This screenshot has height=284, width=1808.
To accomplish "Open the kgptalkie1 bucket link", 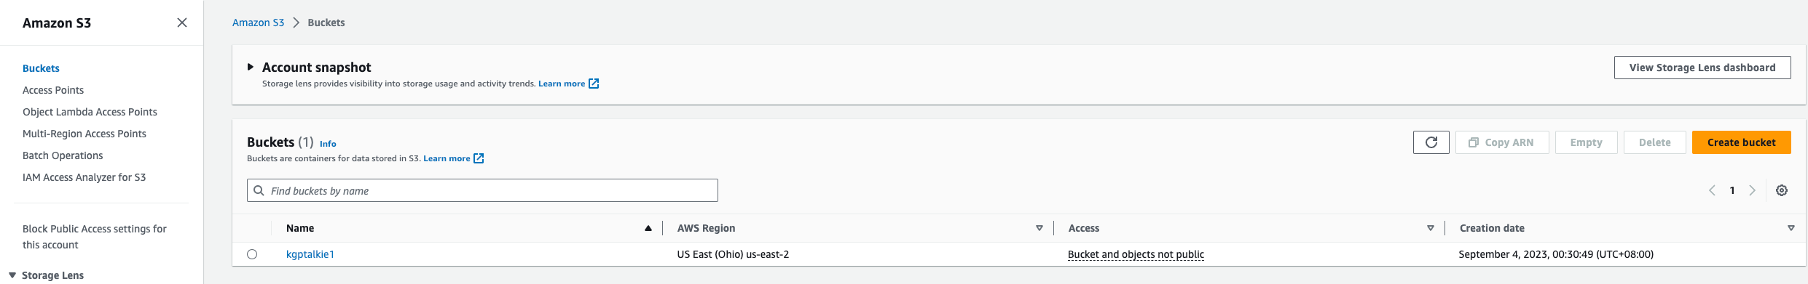I will [310, 254].
